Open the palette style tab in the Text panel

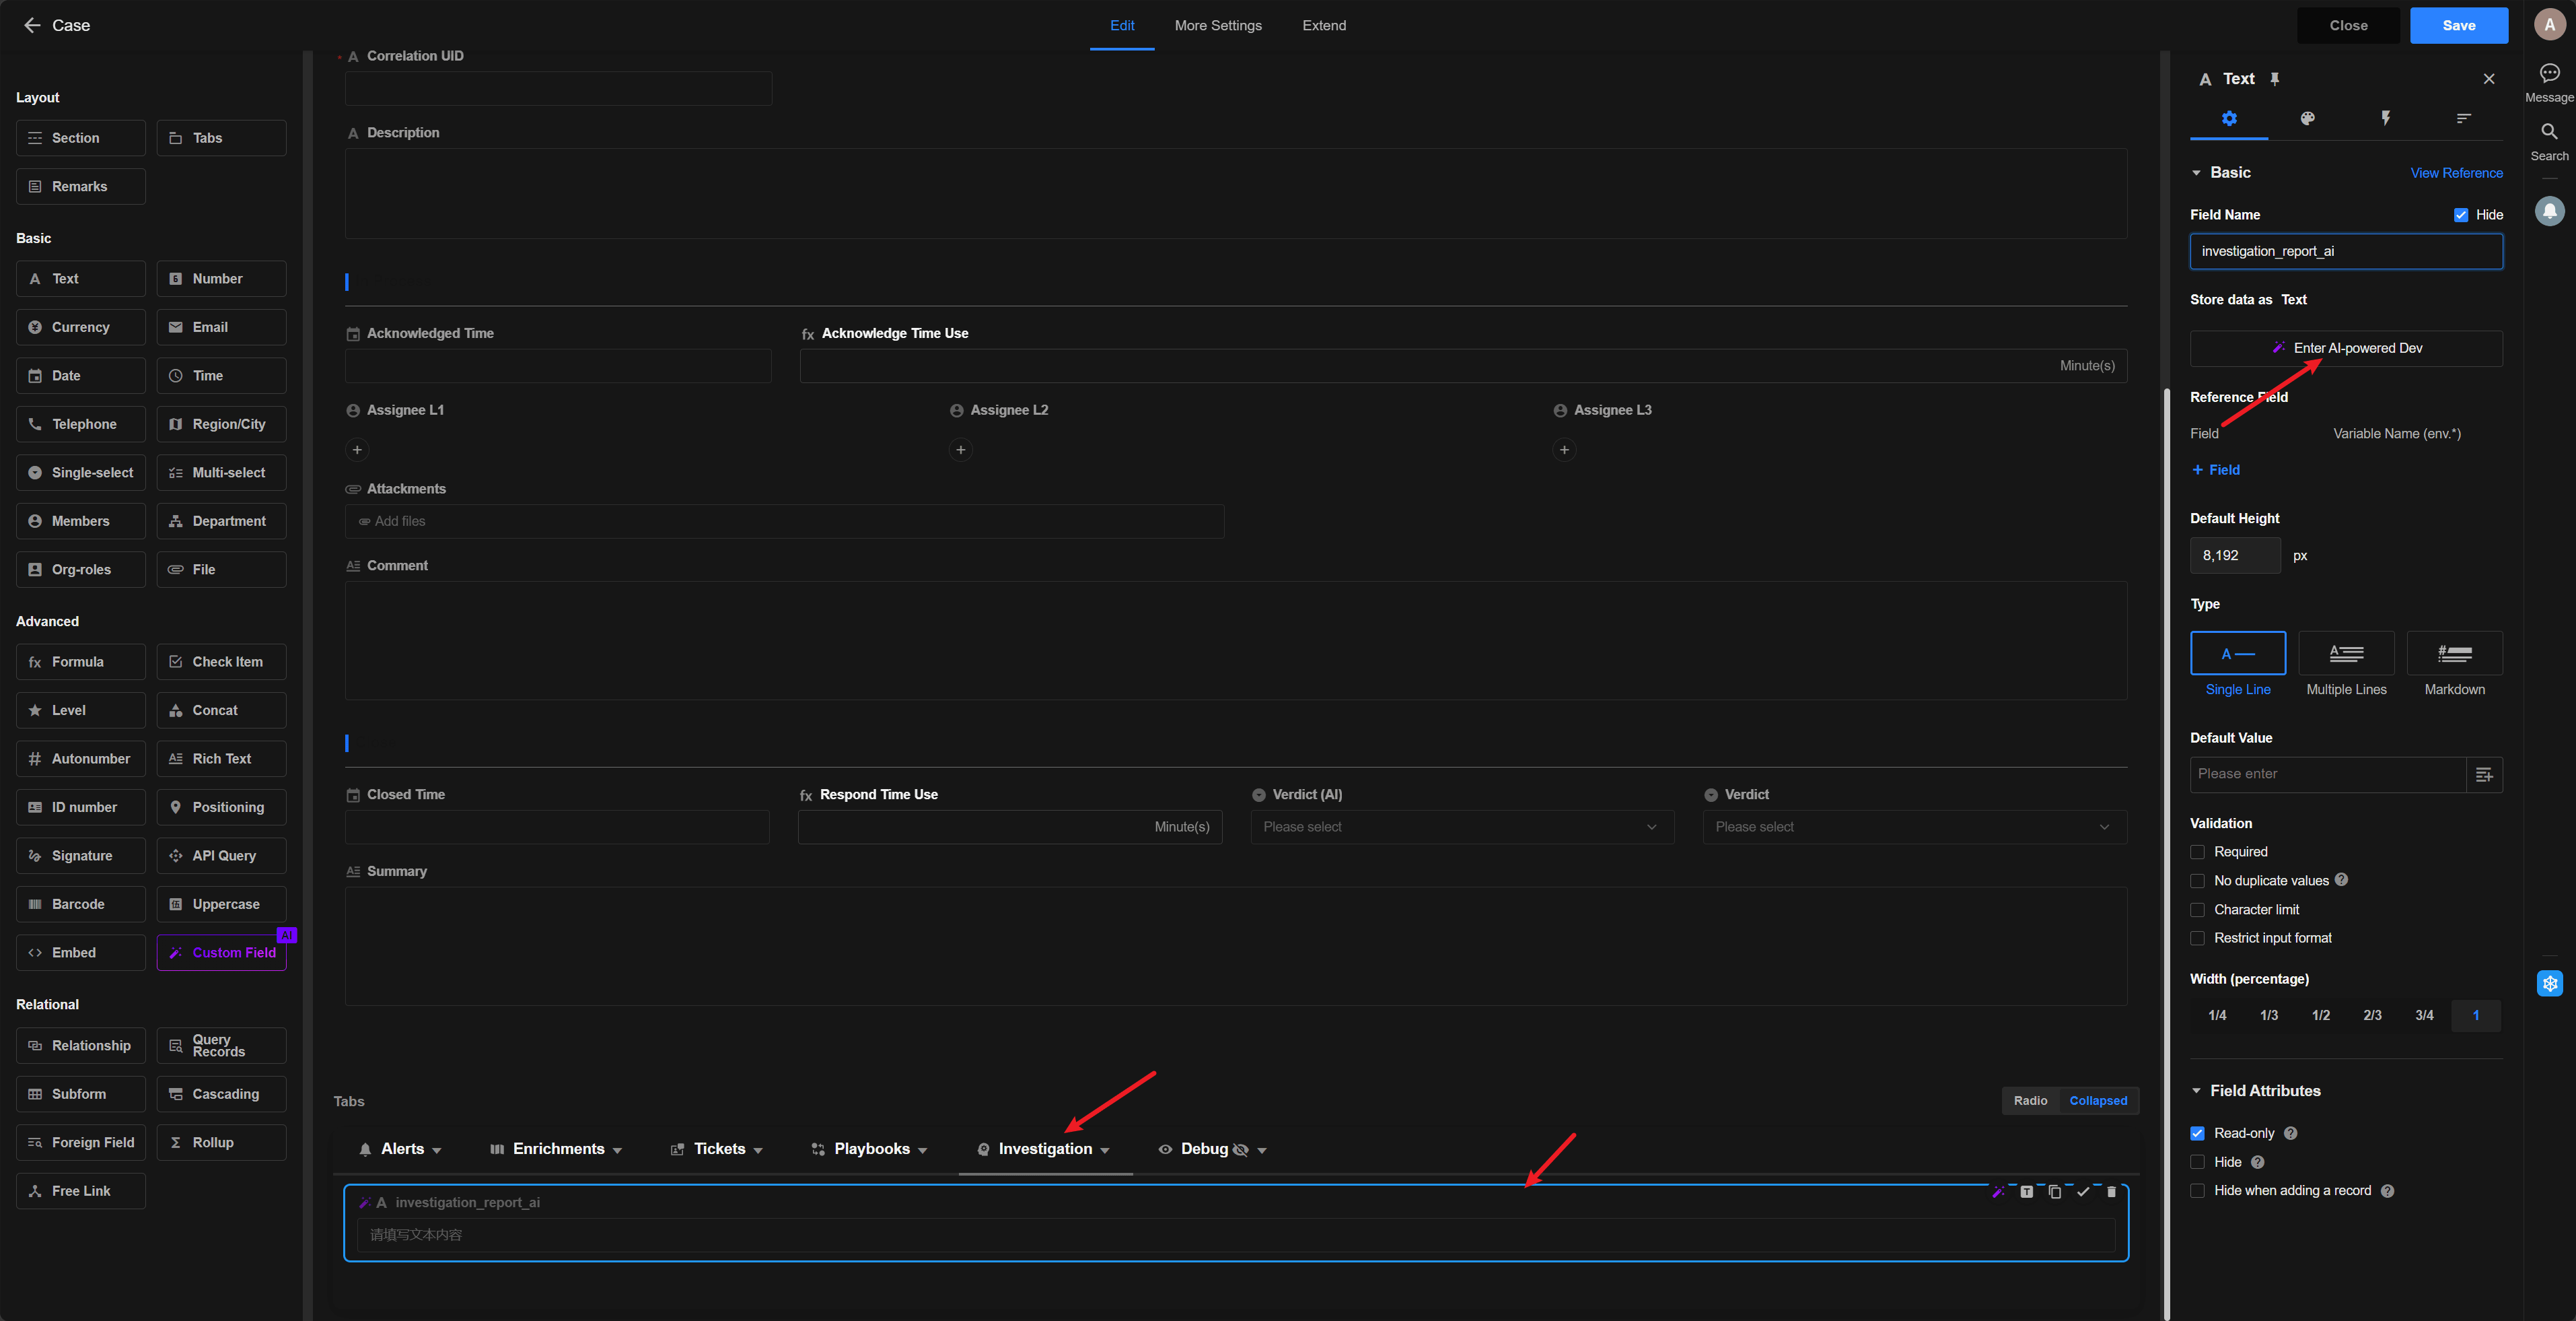coord(2307,118)
